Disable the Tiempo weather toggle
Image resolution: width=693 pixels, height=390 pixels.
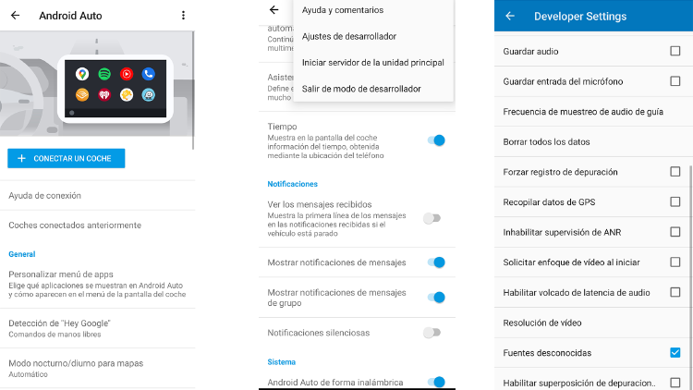tap(435, 140)
